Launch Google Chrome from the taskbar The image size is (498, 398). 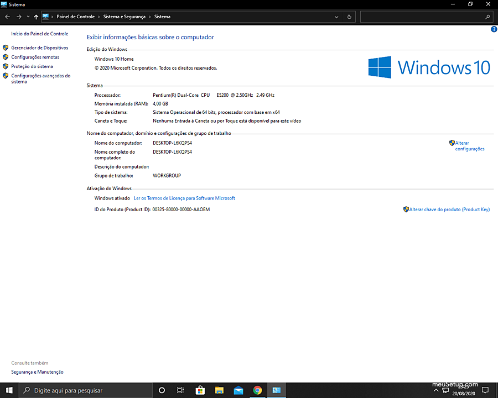coord(257,390)
